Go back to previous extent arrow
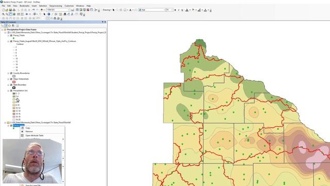Viewport: 330px width, 186px height. point(26,14)
